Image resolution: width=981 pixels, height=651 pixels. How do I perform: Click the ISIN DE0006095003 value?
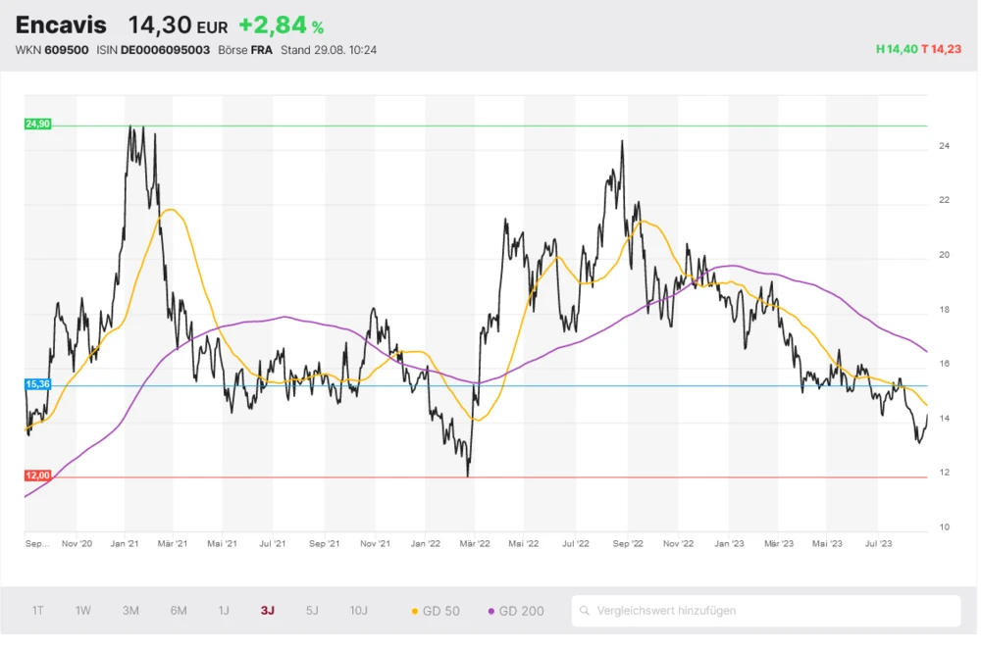point(165,50)
